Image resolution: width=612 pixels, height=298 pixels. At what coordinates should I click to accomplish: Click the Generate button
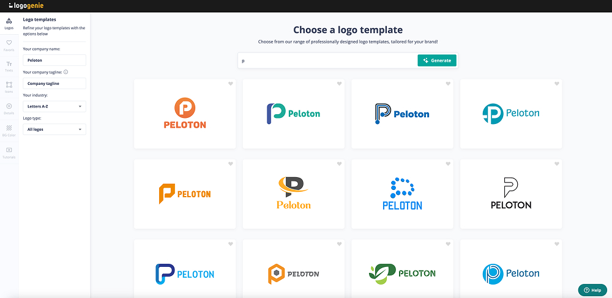(437, 60)
